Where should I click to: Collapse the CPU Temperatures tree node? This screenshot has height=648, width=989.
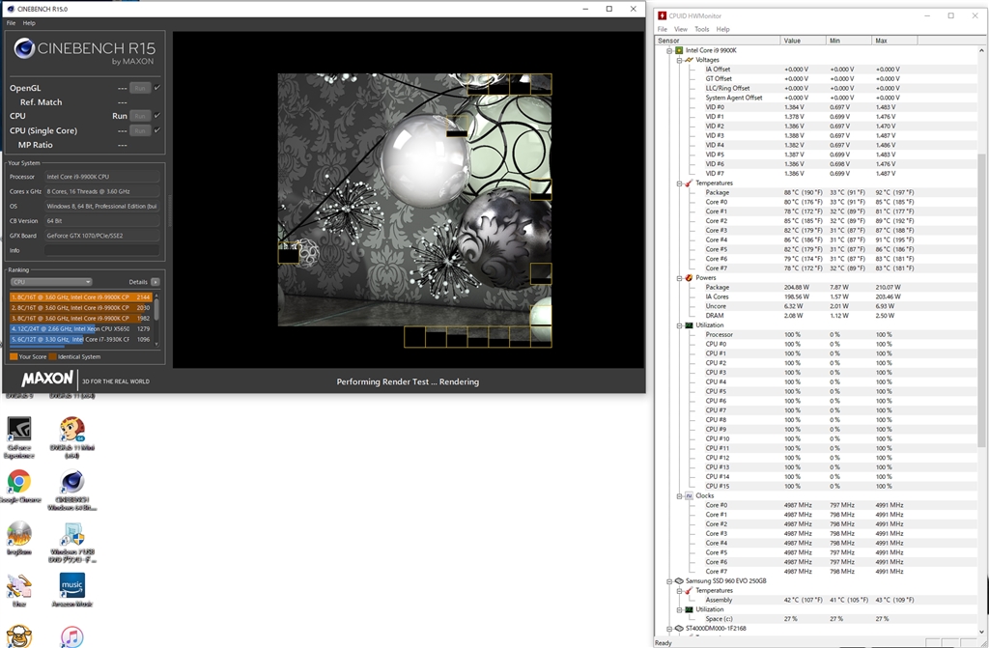[x=679, y=183]
